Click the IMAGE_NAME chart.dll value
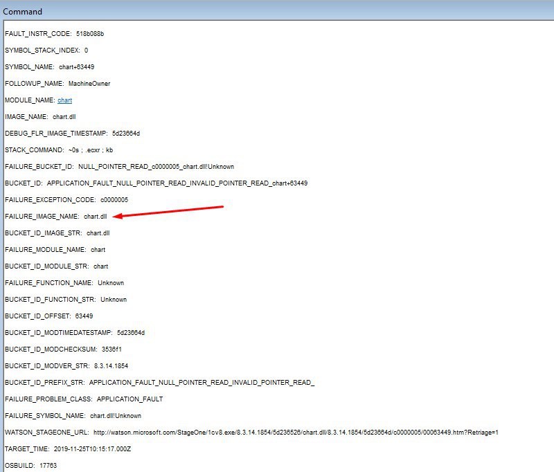The width and height of the screenshot is (554, 472). pyautogui.click(x=64, y=117)
